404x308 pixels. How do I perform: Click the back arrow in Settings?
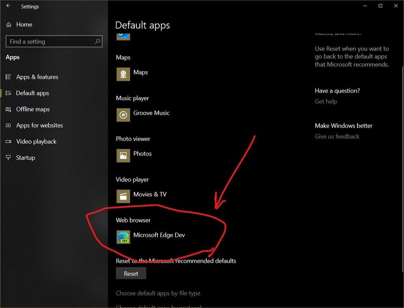tap(8, 6)
